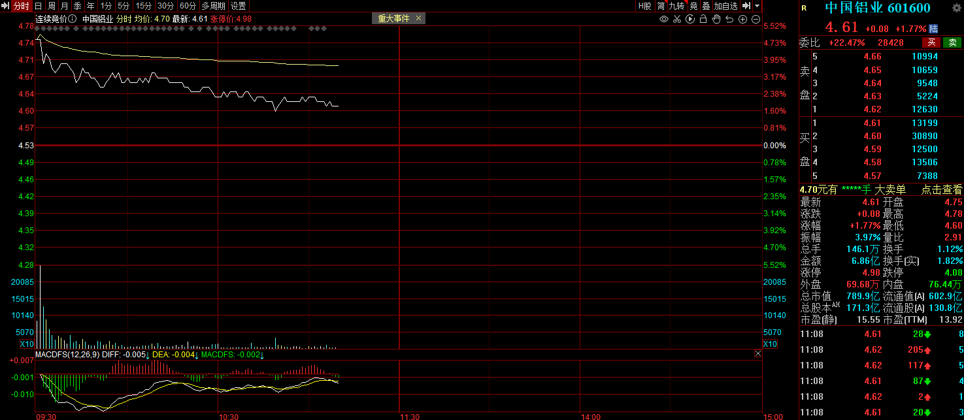Toggle the 叠 overlay button
The height and width of the screenshot is (420, 964).
[x=706, y=6]
